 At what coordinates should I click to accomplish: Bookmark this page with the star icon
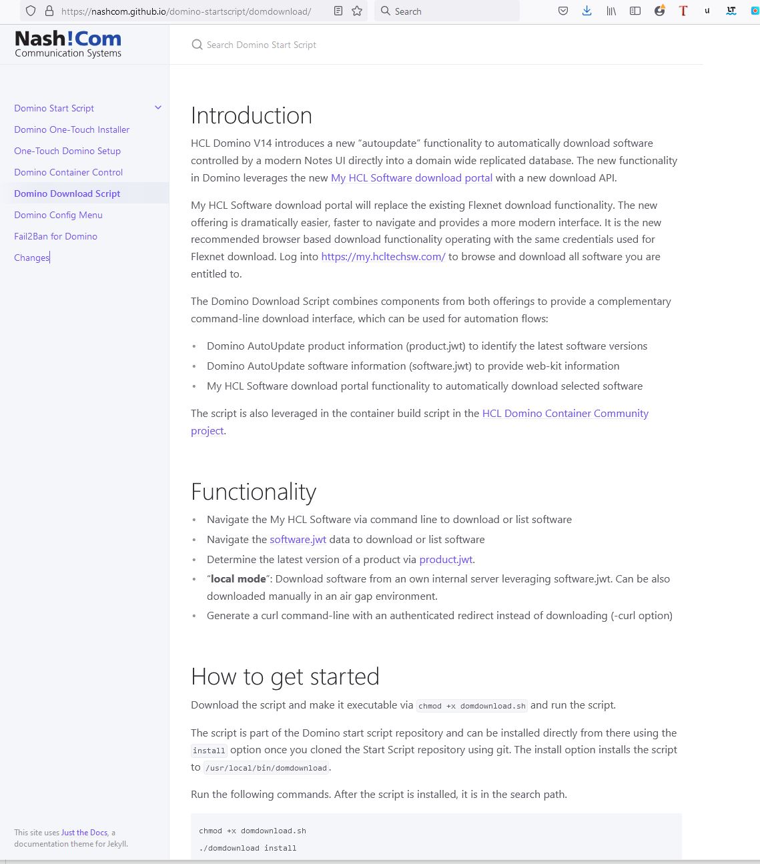[357, 11]
